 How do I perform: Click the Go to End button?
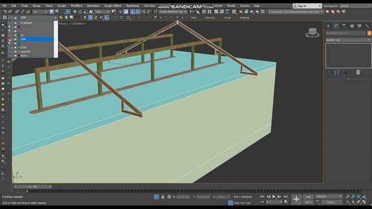tap(285, 197)
